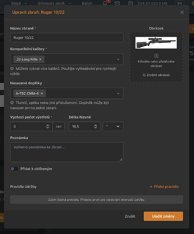Click the Délka hlavně value field
Screen dimensions: 194x234
tap(85, 127)
